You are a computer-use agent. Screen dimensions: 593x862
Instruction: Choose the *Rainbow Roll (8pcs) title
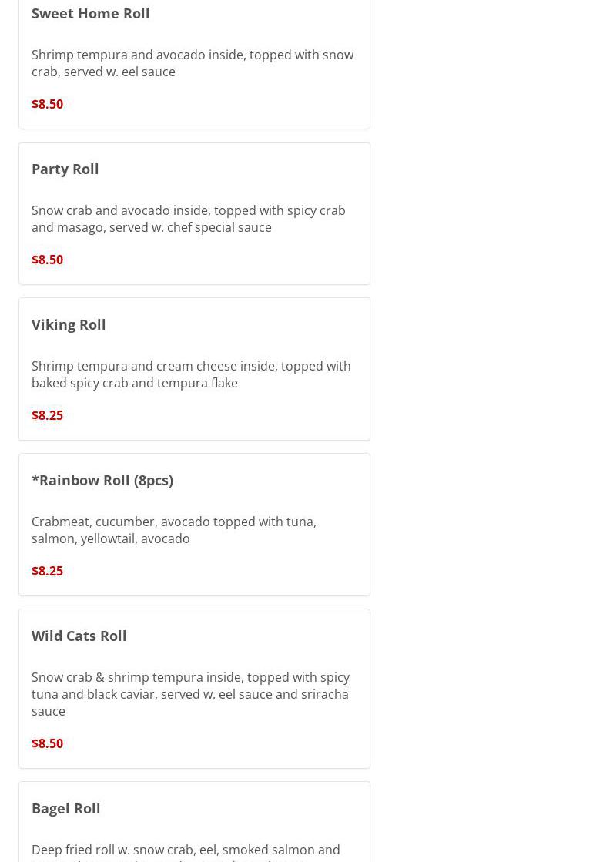click(x=102, y=481)
